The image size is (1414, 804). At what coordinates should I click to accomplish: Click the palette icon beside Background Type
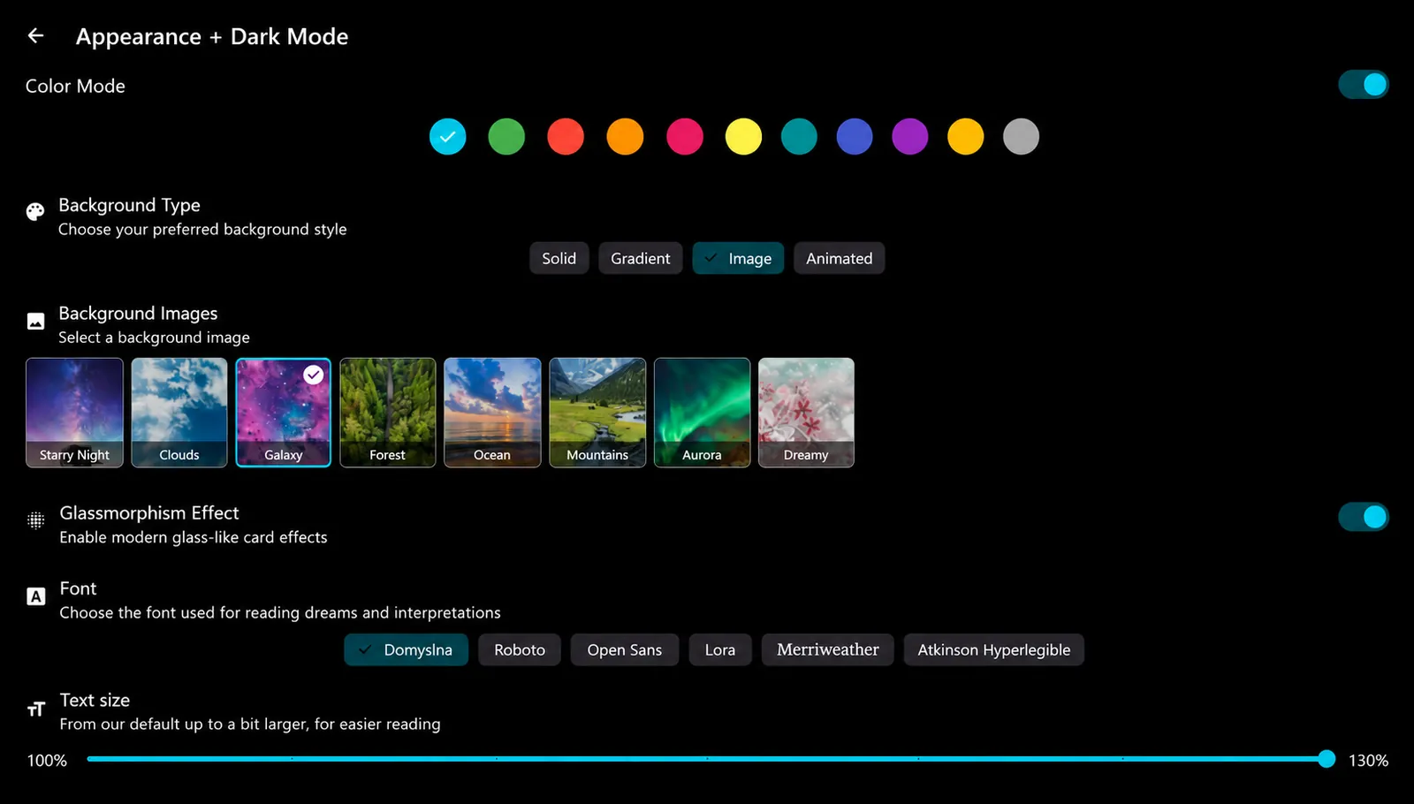(x=35, y=212)
